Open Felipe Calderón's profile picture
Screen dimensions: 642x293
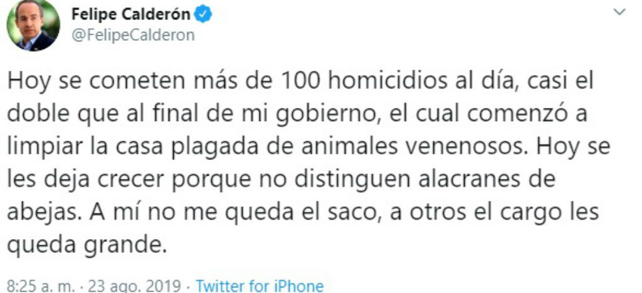pyautogui.click(x=33, y=26)
